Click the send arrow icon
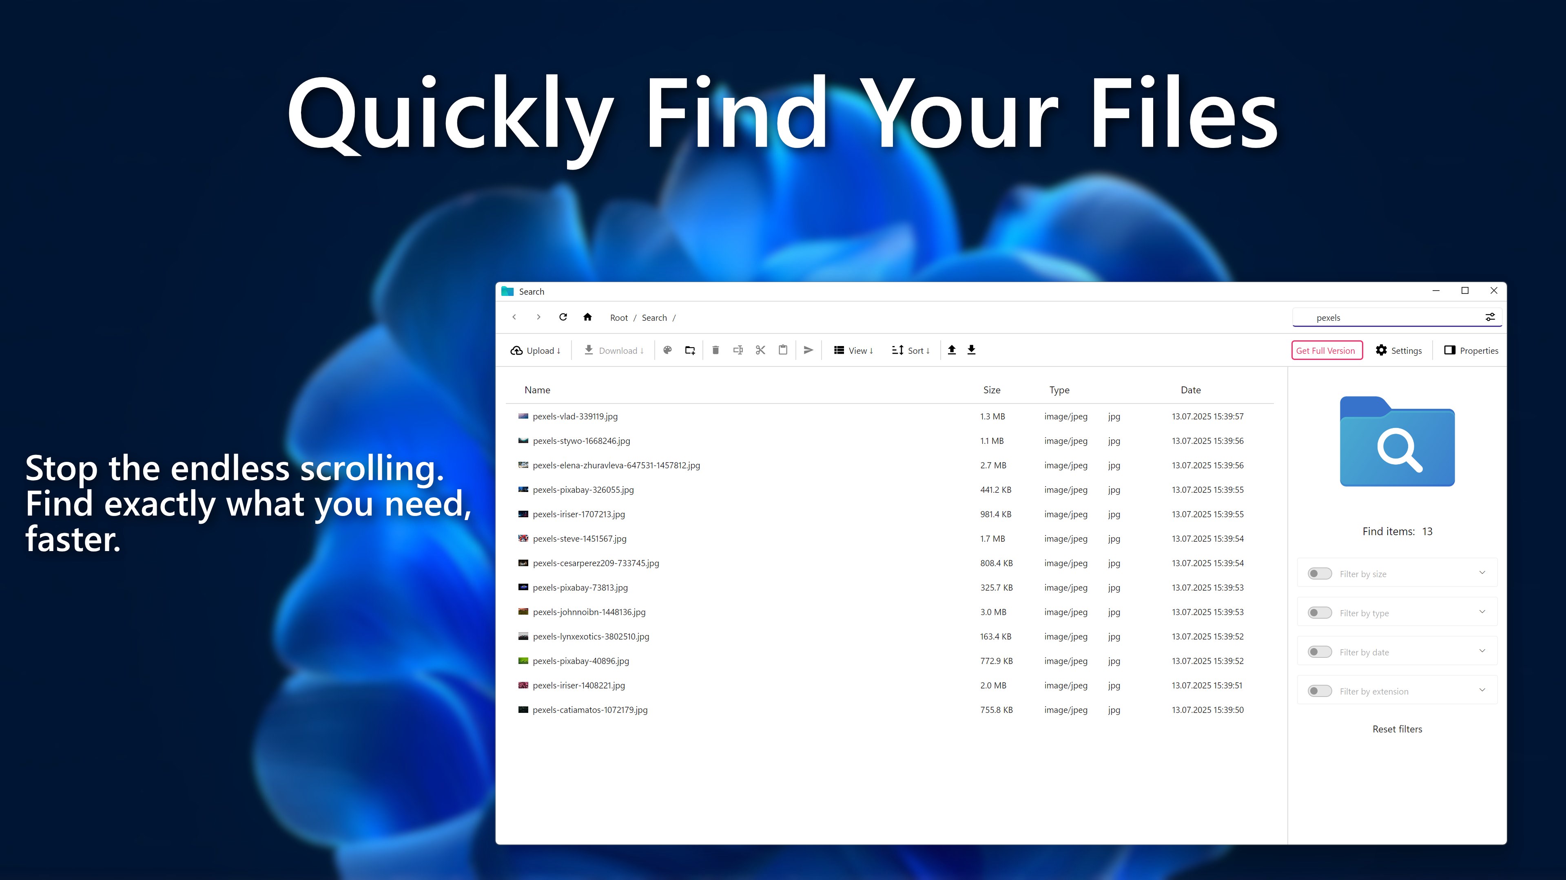 click(808, 350)
